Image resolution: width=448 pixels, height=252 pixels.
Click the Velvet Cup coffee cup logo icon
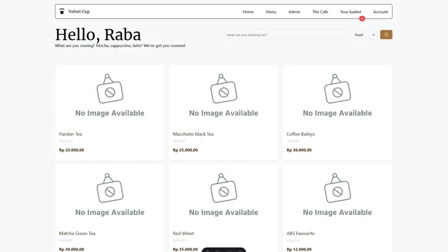pyautogui.click(x=62, y=11)
